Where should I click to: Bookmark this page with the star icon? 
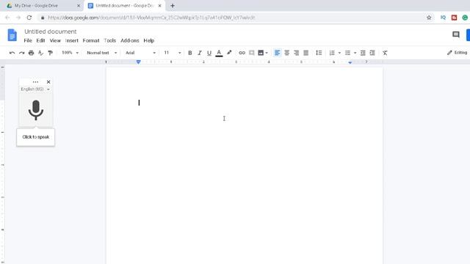pos(429,18)
